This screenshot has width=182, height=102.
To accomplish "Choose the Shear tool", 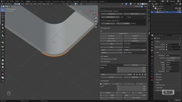I will point(3,77).
